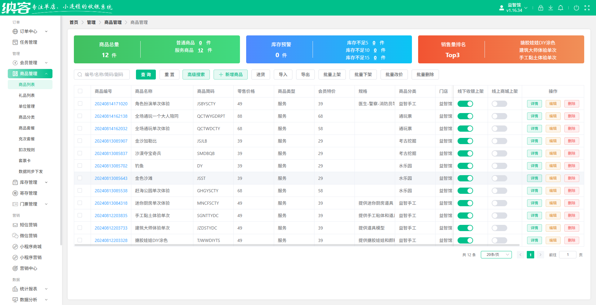
Task: Expand the 统计报表 submenu arrow
Action: coord(46,289)
